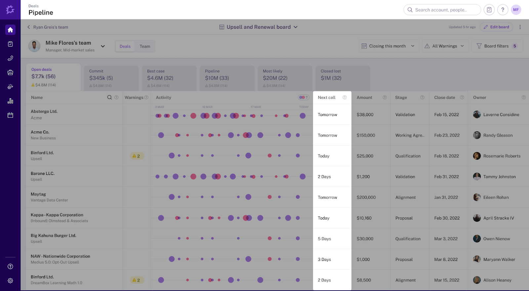Open the briefcase deals sidebar icon

point(10,72)
